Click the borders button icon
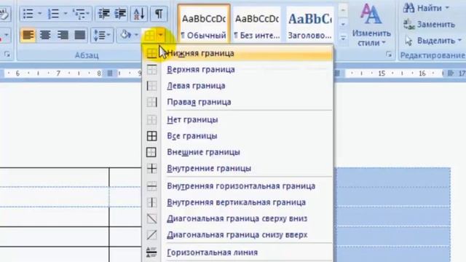 point(149,36)
